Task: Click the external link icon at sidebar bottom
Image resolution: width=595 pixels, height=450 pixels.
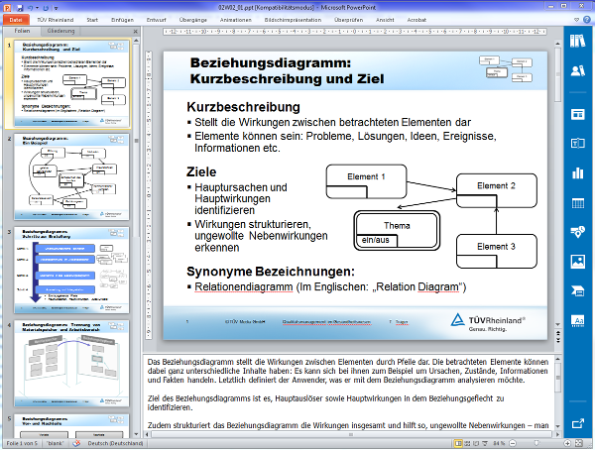Action: tap(578, 423)
